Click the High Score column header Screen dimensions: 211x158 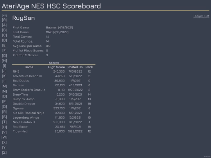57,67
